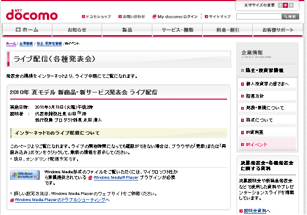
Task: Click the NTT docomo logo
Action: (x=32, y=14)
